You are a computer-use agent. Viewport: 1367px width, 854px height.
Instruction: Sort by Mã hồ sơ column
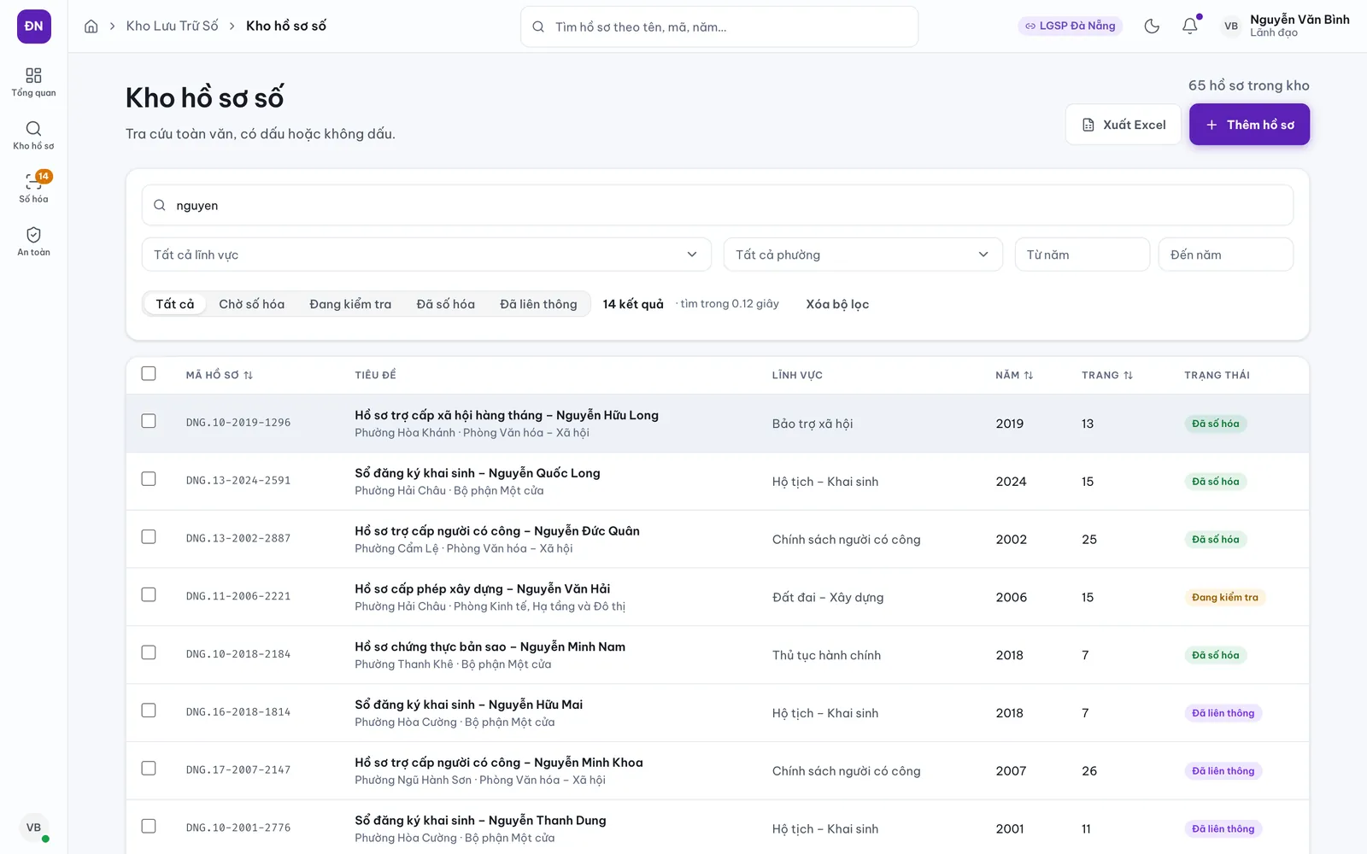pyautogui.click(x=220, y=375)
